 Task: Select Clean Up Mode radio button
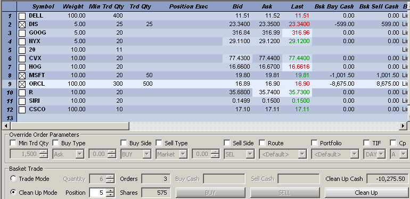click(x=13, y=193)
